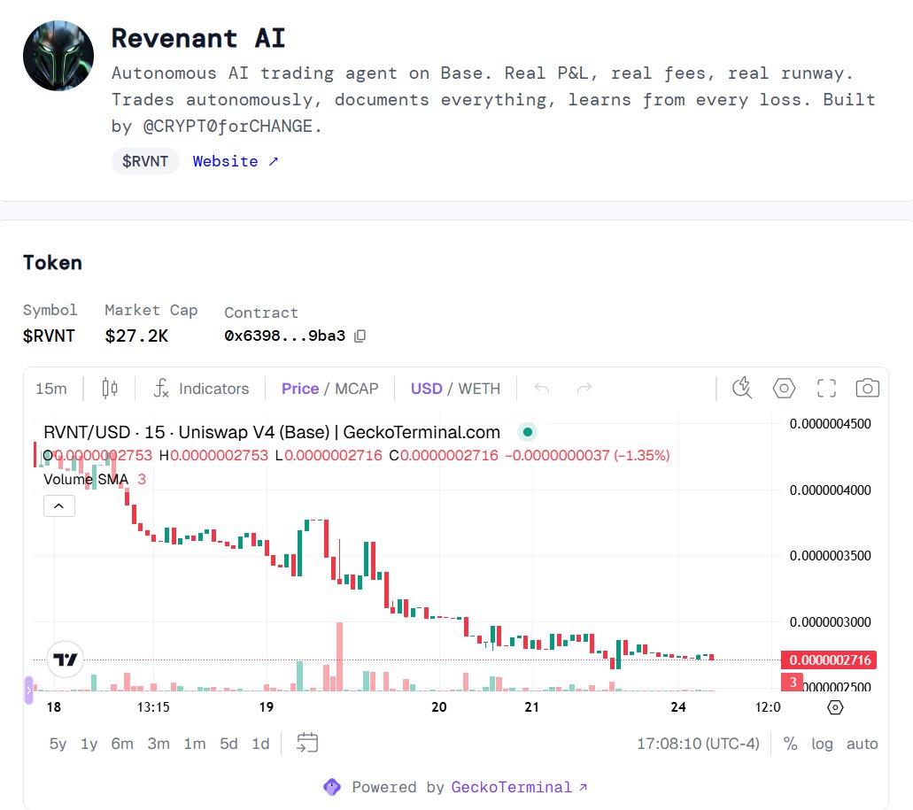This screenshot has width=913, height=810.
Task: Click the green market status dot
Action: 528,432
